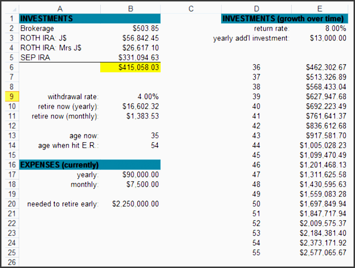Click the INVESTMENTS (growth over time) header

coord(284,19)
